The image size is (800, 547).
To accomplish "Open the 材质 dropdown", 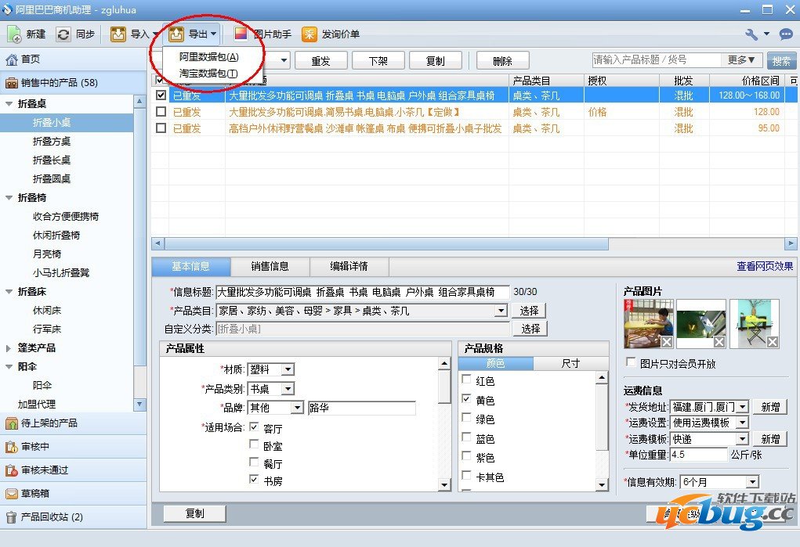I will click(x=288, y=369).
